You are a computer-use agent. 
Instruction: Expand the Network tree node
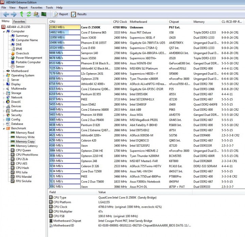click(x=4, y=97)
